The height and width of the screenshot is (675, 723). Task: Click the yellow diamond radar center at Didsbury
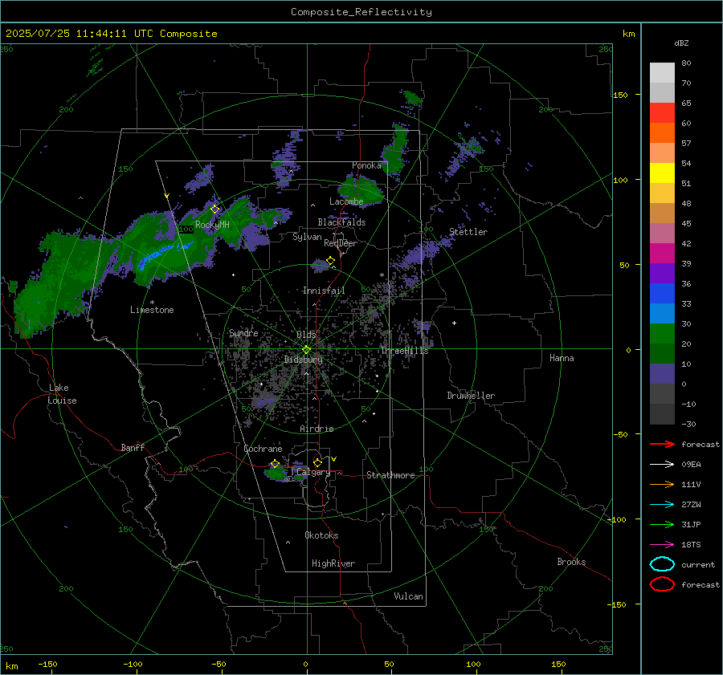click(x=306, y=350)
